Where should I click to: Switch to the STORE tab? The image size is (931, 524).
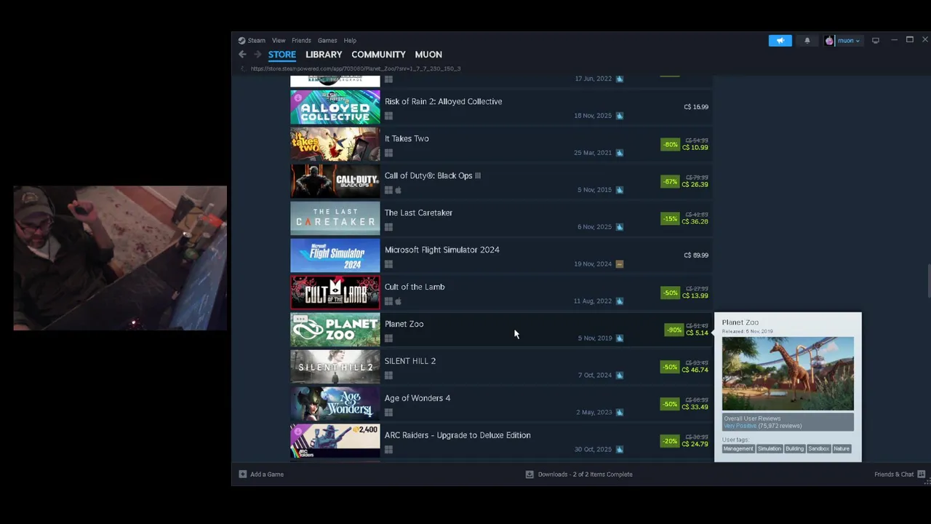pyautogui.click(x=282, y=55)
